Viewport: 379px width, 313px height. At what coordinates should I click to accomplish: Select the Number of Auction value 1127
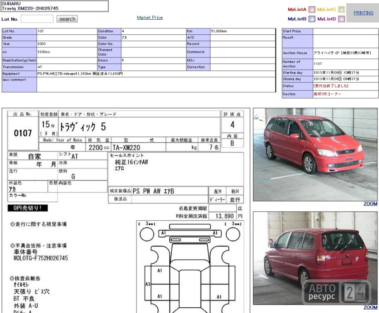tap(318, 64)
